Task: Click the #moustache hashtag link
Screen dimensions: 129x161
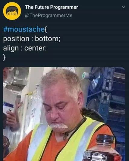Action: (x=24, y=29)
